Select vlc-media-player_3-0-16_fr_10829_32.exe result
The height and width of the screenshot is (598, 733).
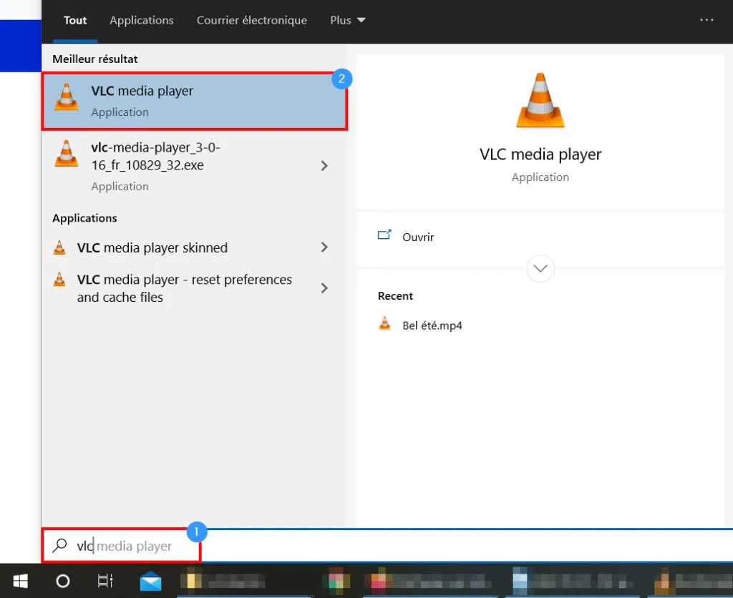point(195,167)
